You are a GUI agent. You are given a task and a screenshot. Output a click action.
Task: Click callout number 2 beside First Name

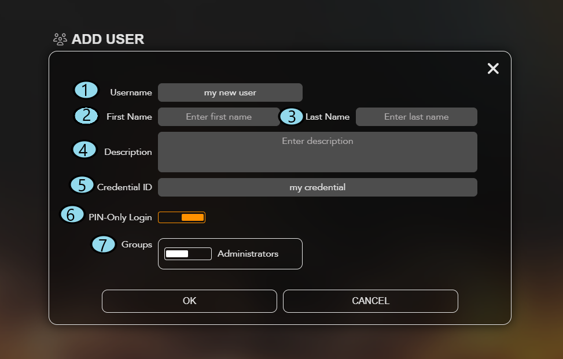(86, 115)
